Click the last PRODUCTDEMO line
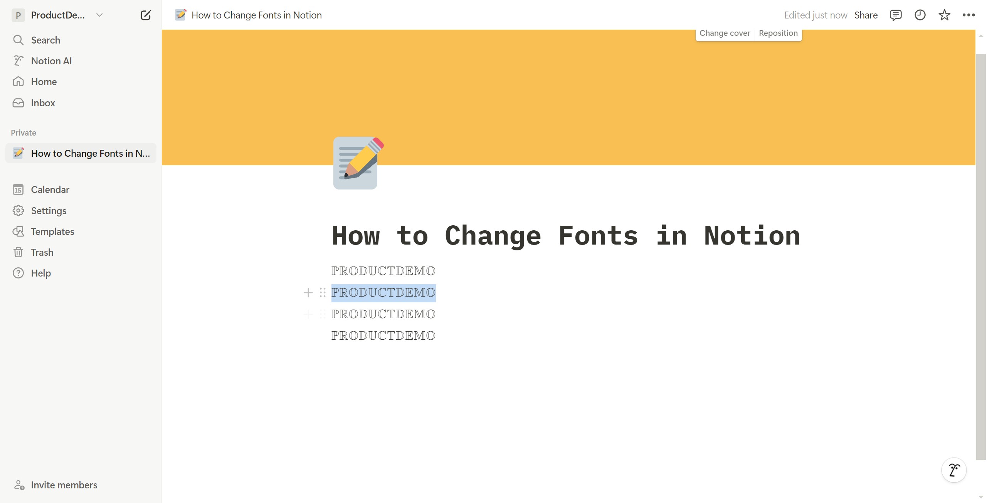 click(383, 335)
